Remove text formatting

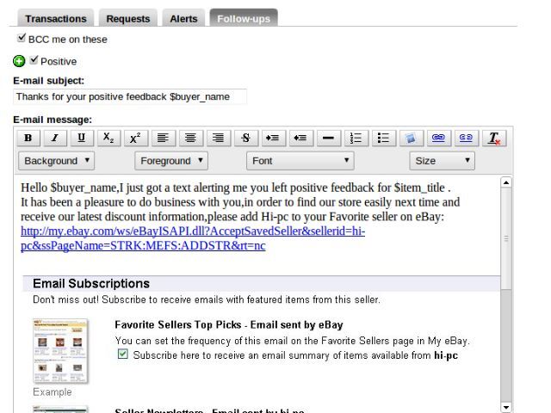point(493,138)
